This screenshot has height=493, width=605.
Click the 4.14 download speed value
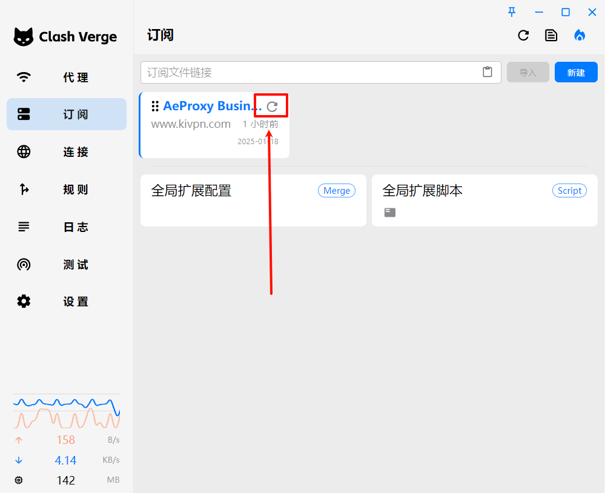65,460
